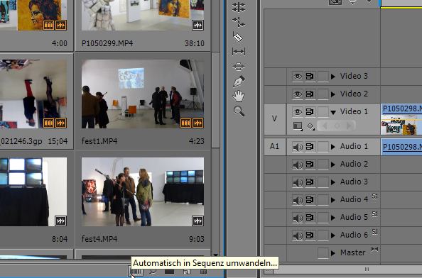422x278 pixels.
Task: Expand the Video 3 track
Action: [333, 77]
